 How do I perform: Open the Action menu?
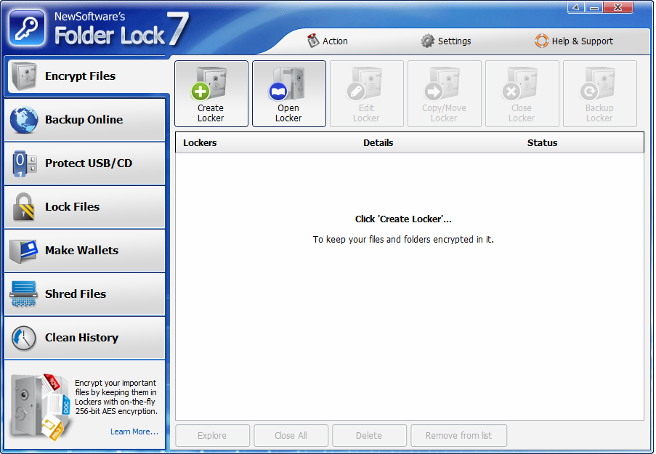pyautogui.click(x=327, y=41)
